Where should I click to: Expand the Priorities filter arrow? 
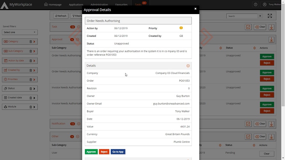tap(34, 80)
